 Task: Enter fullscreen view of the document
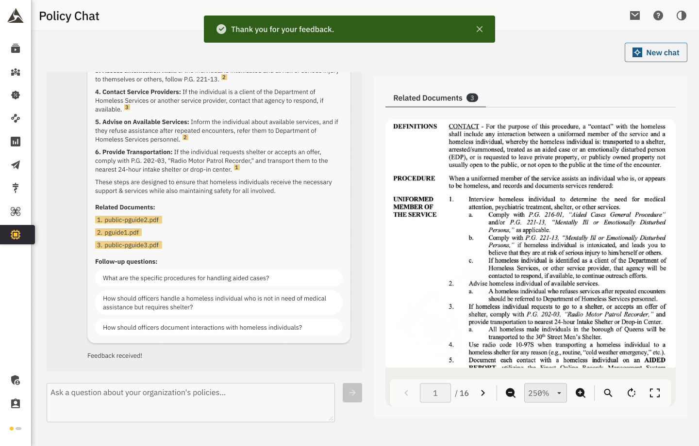[x=654, y=393]
